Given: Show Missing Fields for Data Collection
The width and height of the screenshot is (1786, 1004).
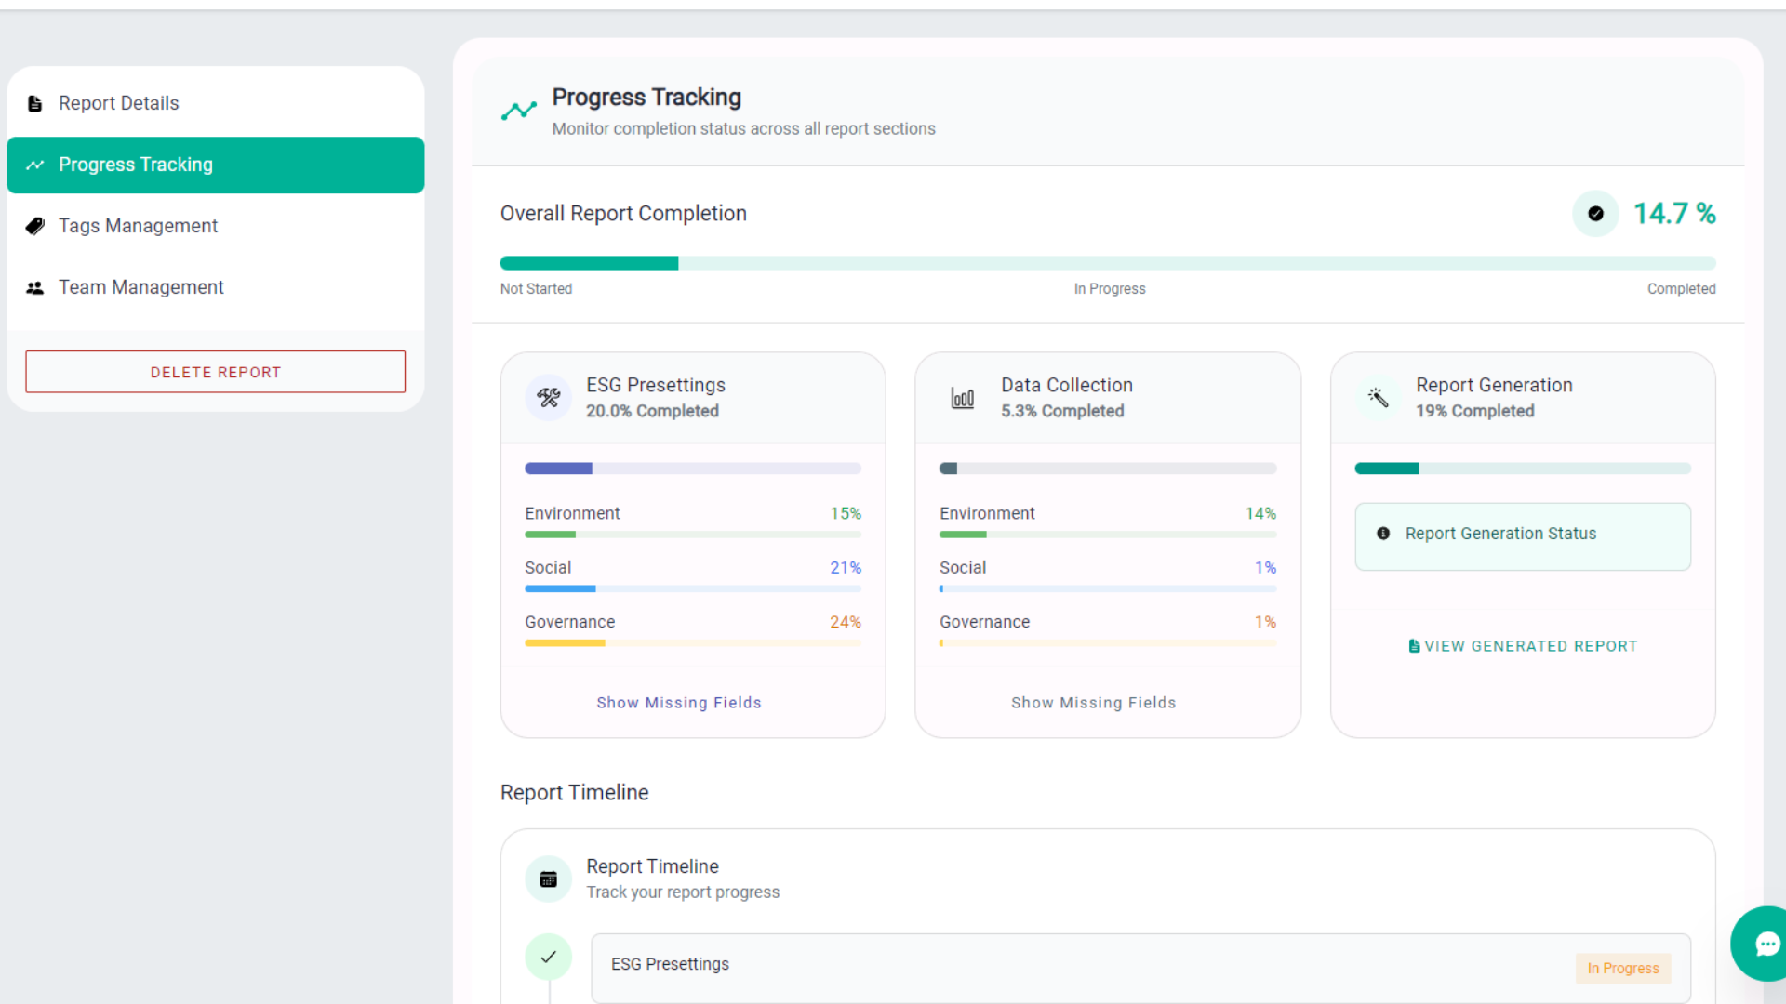Looking at the screenshot, I should tap(1094, 703).
